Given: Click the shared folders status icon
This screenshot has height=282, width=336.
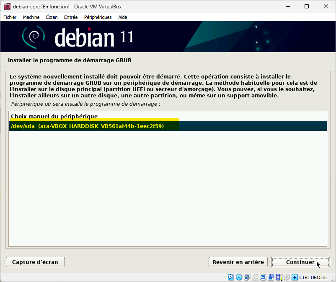Looking at the screenshot, I should tap(255, 277).
